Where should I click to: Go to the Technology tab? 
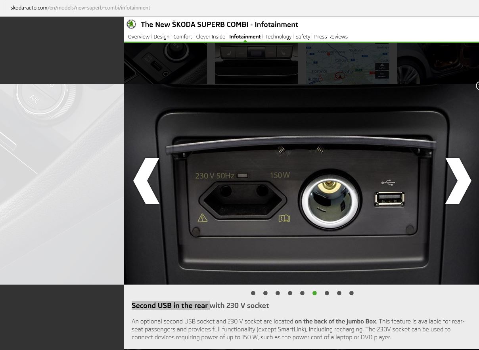coord(278,37)
